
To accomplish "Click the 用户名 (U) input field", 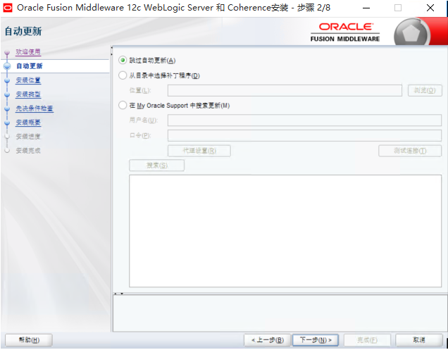I will tap(304, 120).
